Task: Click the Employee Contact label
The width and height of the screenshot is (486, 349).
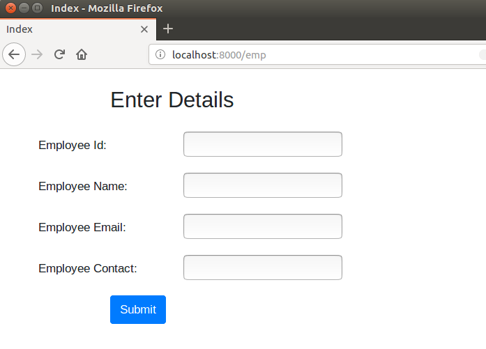Action: pyautogui.click(x=87, y=268)
